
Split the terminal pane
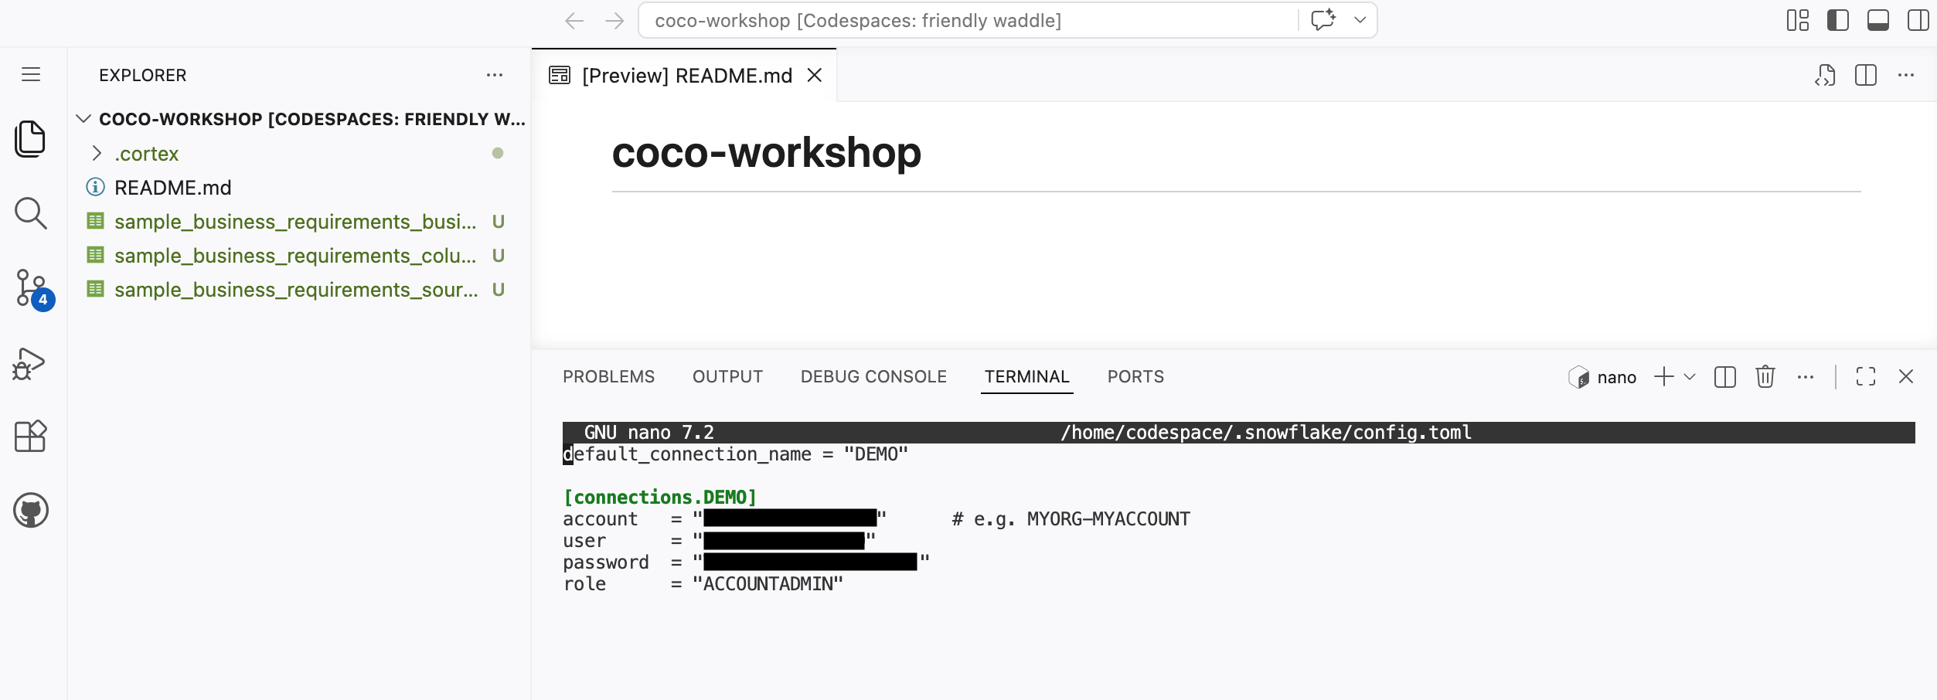click(x=1725, y=377)
